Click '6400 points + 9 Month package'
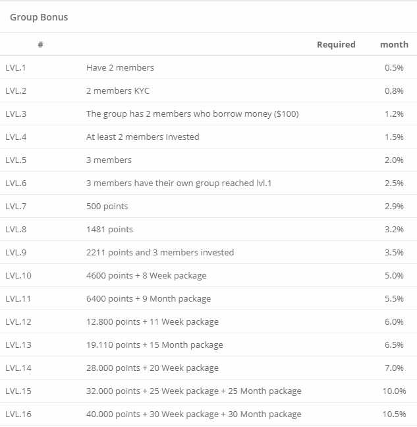This screenshot has height=427, width=417. pos(149,298)
